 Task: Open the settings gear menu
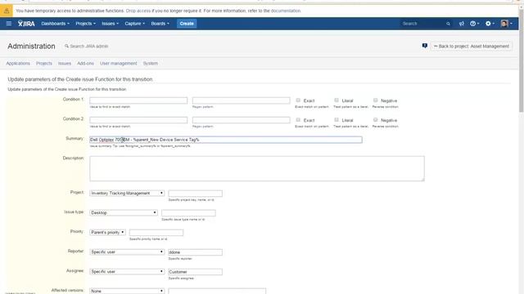[x=490, y=24]
